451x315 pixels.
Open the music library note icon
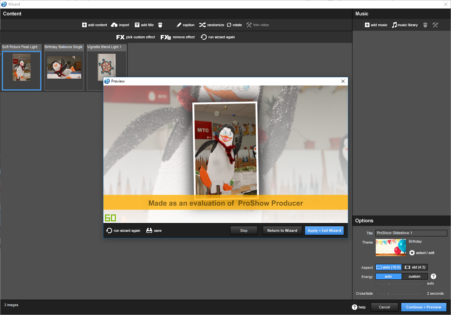pos(394,25)
